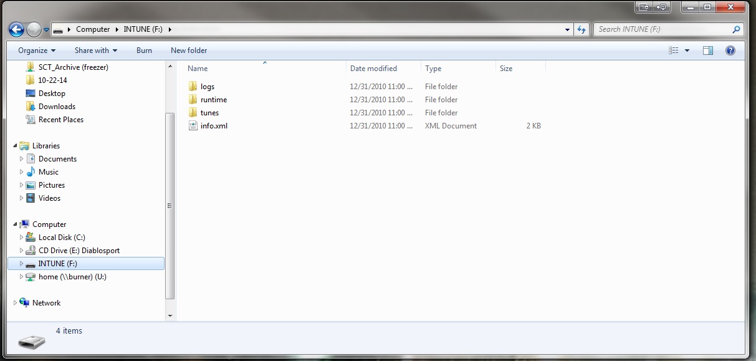The image size is (756, 361).
Task: Collapse the Libraries tree group
Action: [15, 146]
